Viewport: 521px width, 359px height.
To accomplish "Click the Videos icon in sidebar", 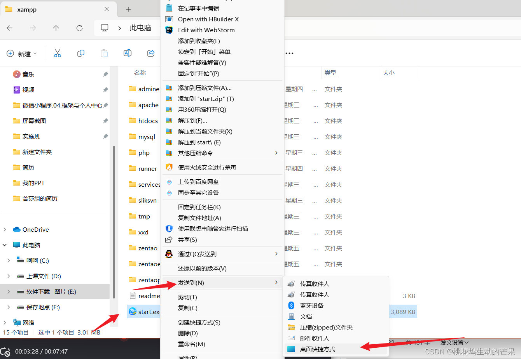I will pos(17,90).
